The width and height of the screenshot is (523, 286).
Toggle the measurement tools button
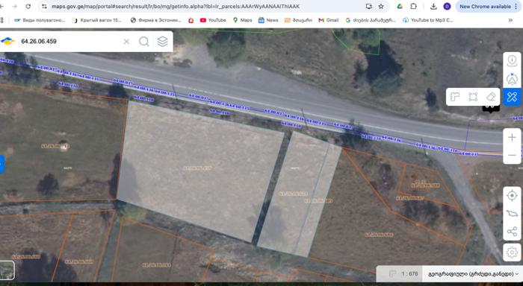click(512, 97)
